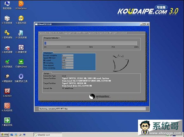Open 3.内存测试 memory test icon
This screenshot has width=184, height=137.
tap(7, 63)
